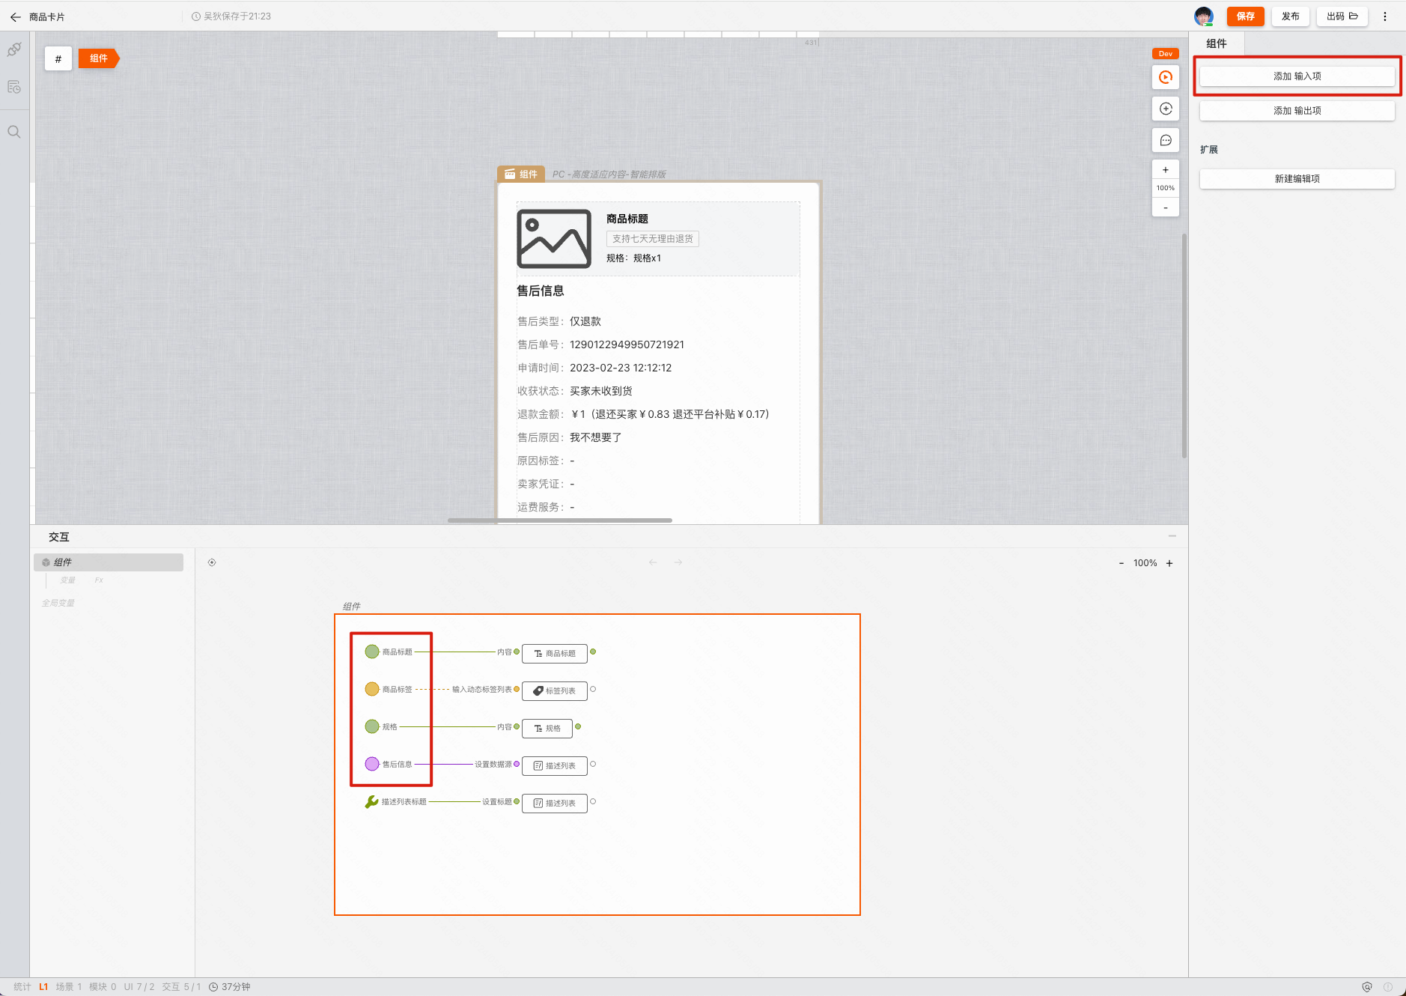This screenshot has height=996, width=1406.
Task: Go back with the arrow beside 商品卡片
Action: pos(15,16)
